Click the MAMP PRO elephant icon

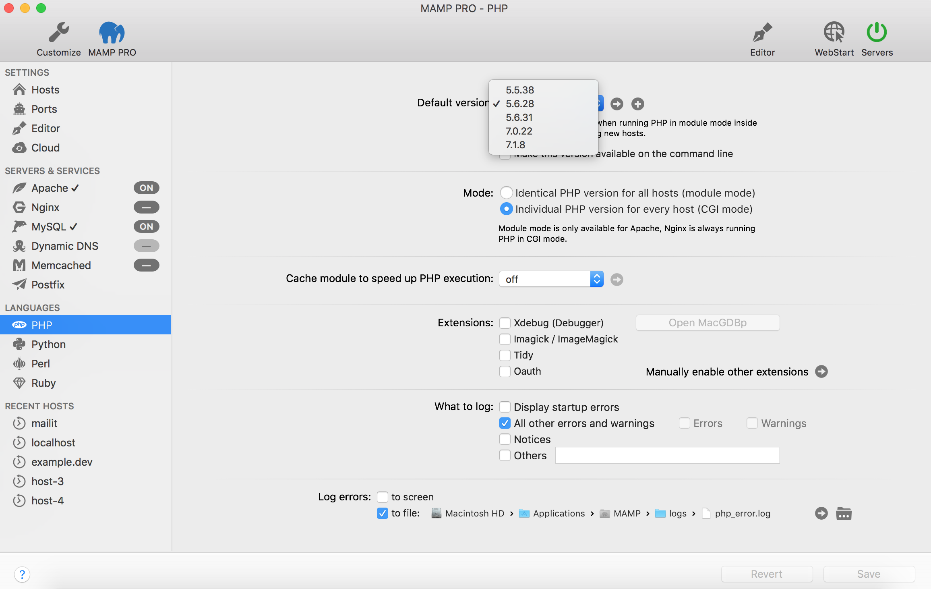pyautogui.click(x=112, y=33)
